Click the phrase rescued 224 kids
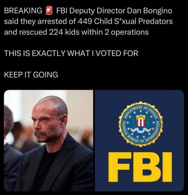The image size is (188, 195). coord(50,32)
